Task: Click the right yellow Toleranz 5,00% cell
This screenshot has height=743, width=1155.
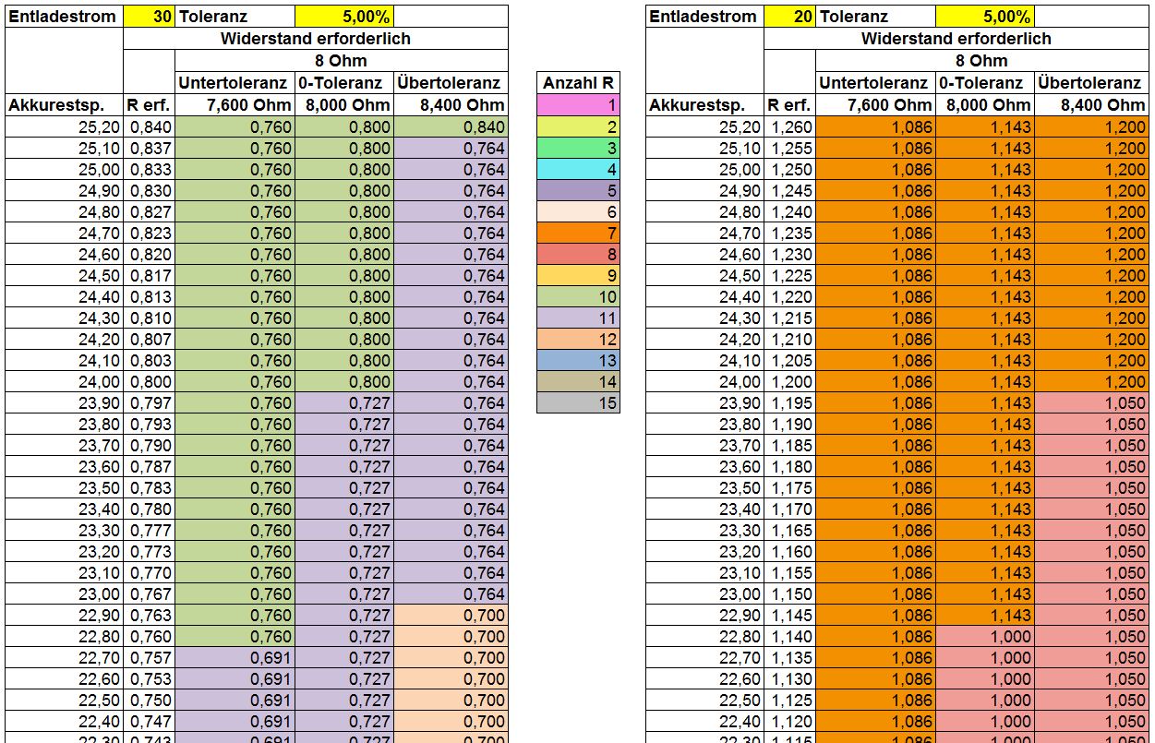Action: click(985, 17)
